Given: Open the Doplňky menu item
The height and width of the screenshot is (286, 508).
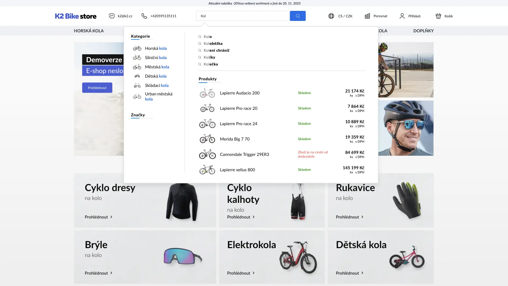Looking at the screenshot, I should click(x=423, y=31).
